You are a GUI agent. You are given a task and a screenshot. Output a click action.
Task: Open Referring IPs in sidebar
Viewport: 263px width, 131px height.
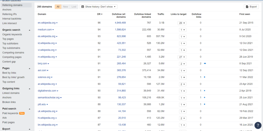pyautogui.click(x=9, y=14)
